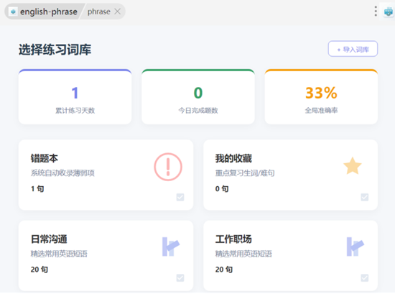Open the 错题本 wordbook title
This screenshot has height=294, width=395.
pyautogui.click(x=45, y=159)
